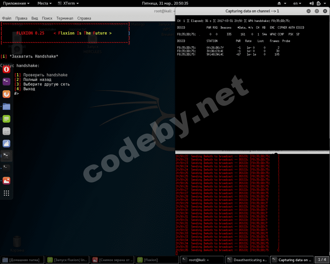Open the volume speaker icon

(312, 3)
